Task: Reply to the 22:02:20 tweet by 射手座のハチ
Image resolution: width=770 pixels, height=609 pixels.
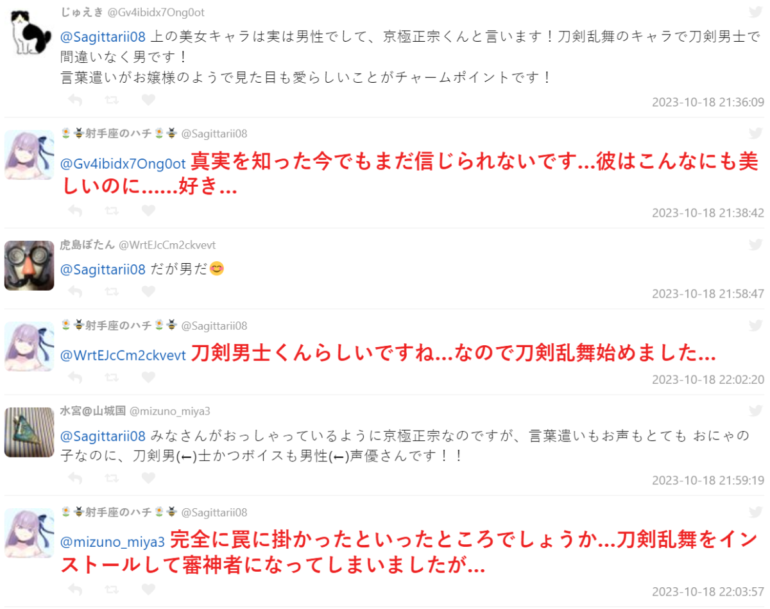Action: tap(75, 377)
